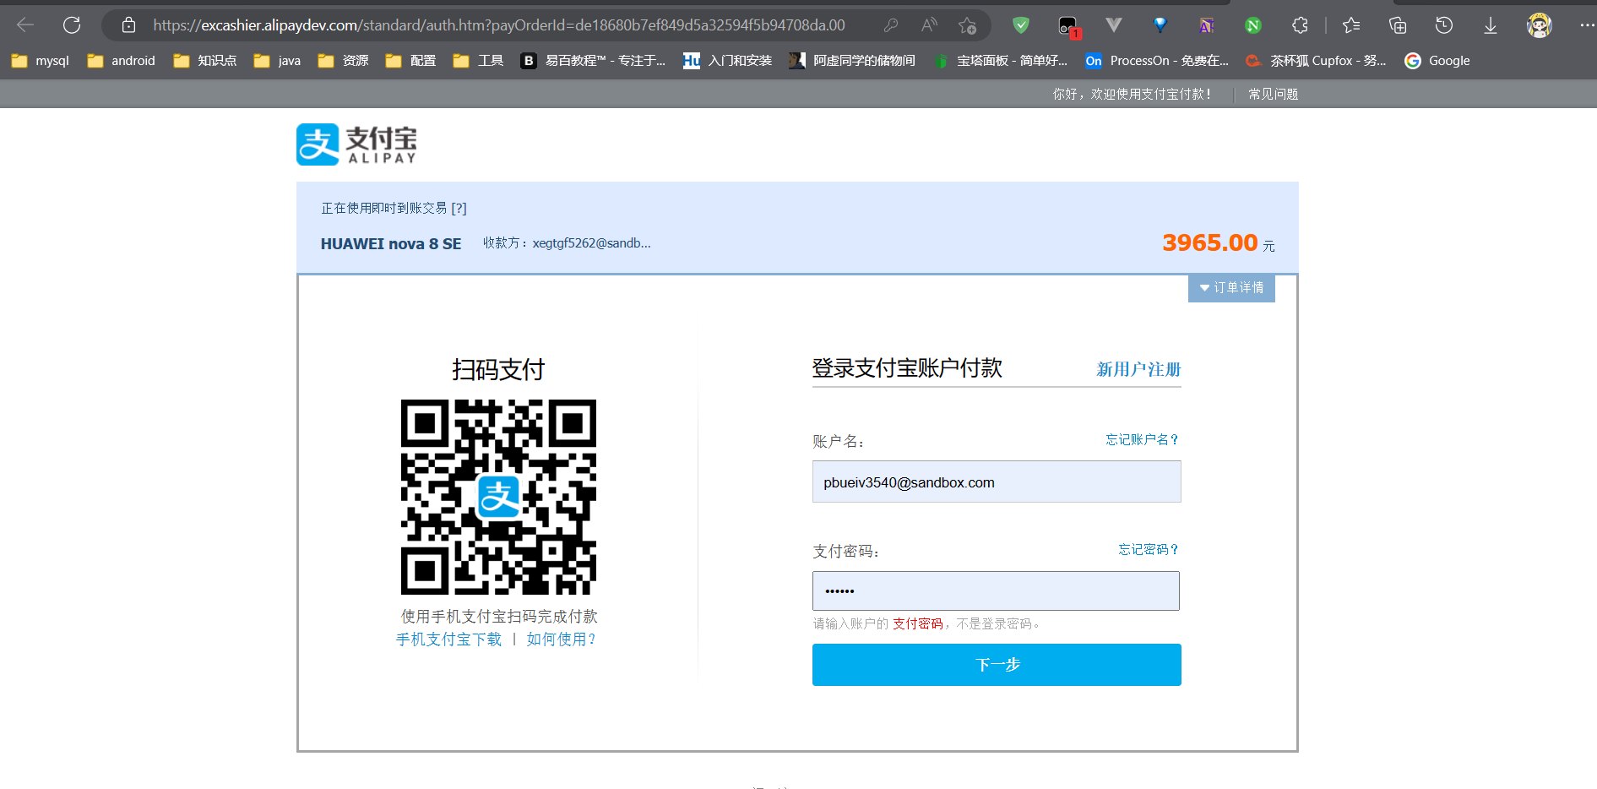This screenshot has height=789, width=1597.
Task: Open the browser history icon
Action: (x=1444, y=25)
